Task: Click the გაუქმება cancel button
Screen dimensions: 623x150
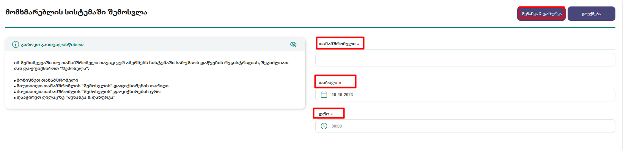Action: (591, 14)
